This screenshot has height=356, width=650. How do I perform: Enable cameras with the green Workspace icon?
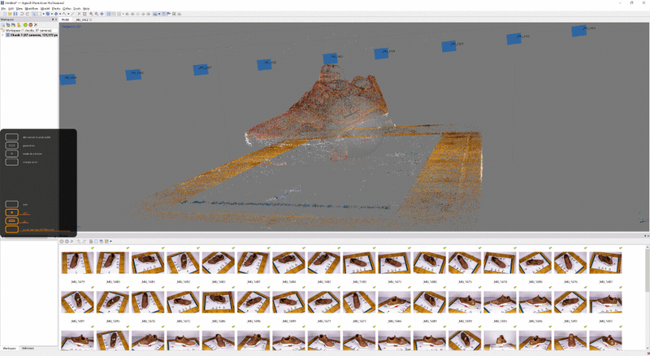pos(25,25)
